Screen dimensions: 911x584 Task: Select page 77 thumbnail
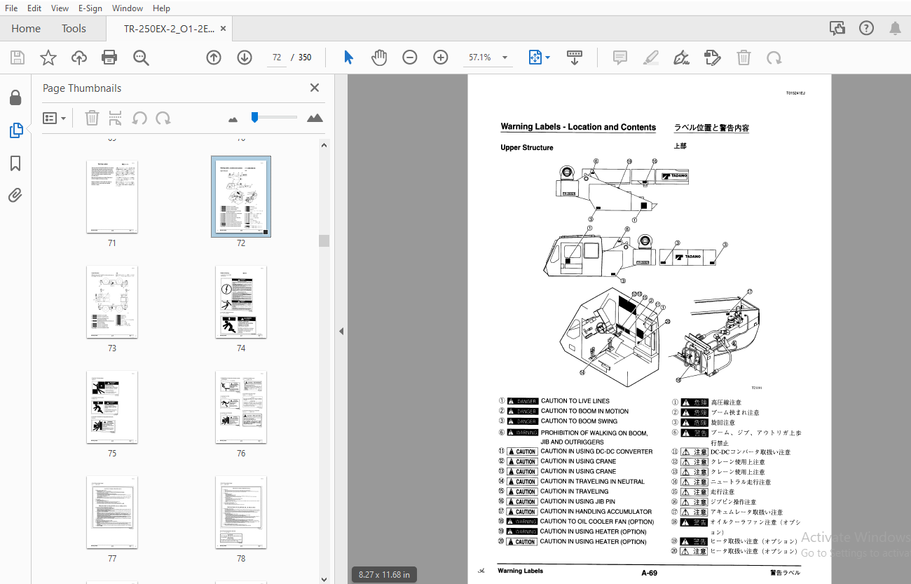pyautogui.click(x=112, y=512)
